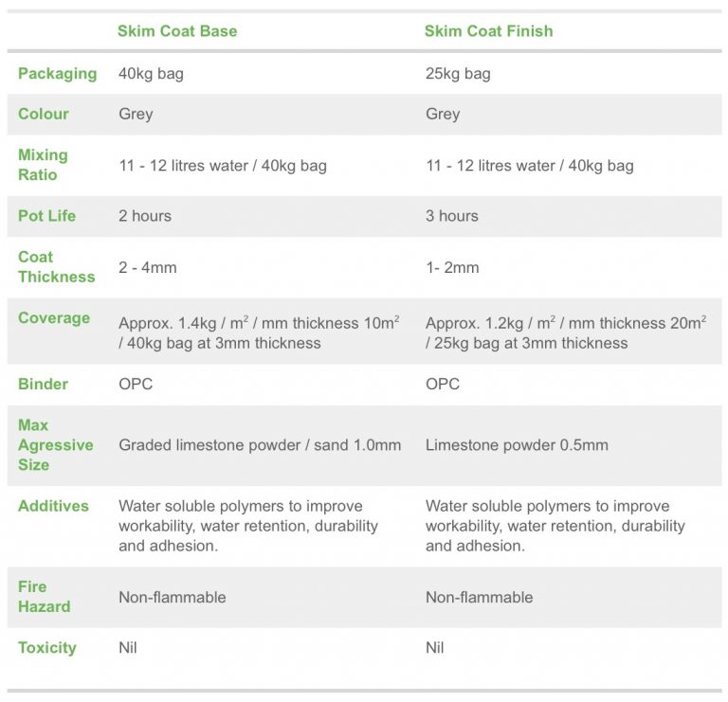Click the Max Agressive Size label
Screen dimensions: 728x702
click(55, 445)
